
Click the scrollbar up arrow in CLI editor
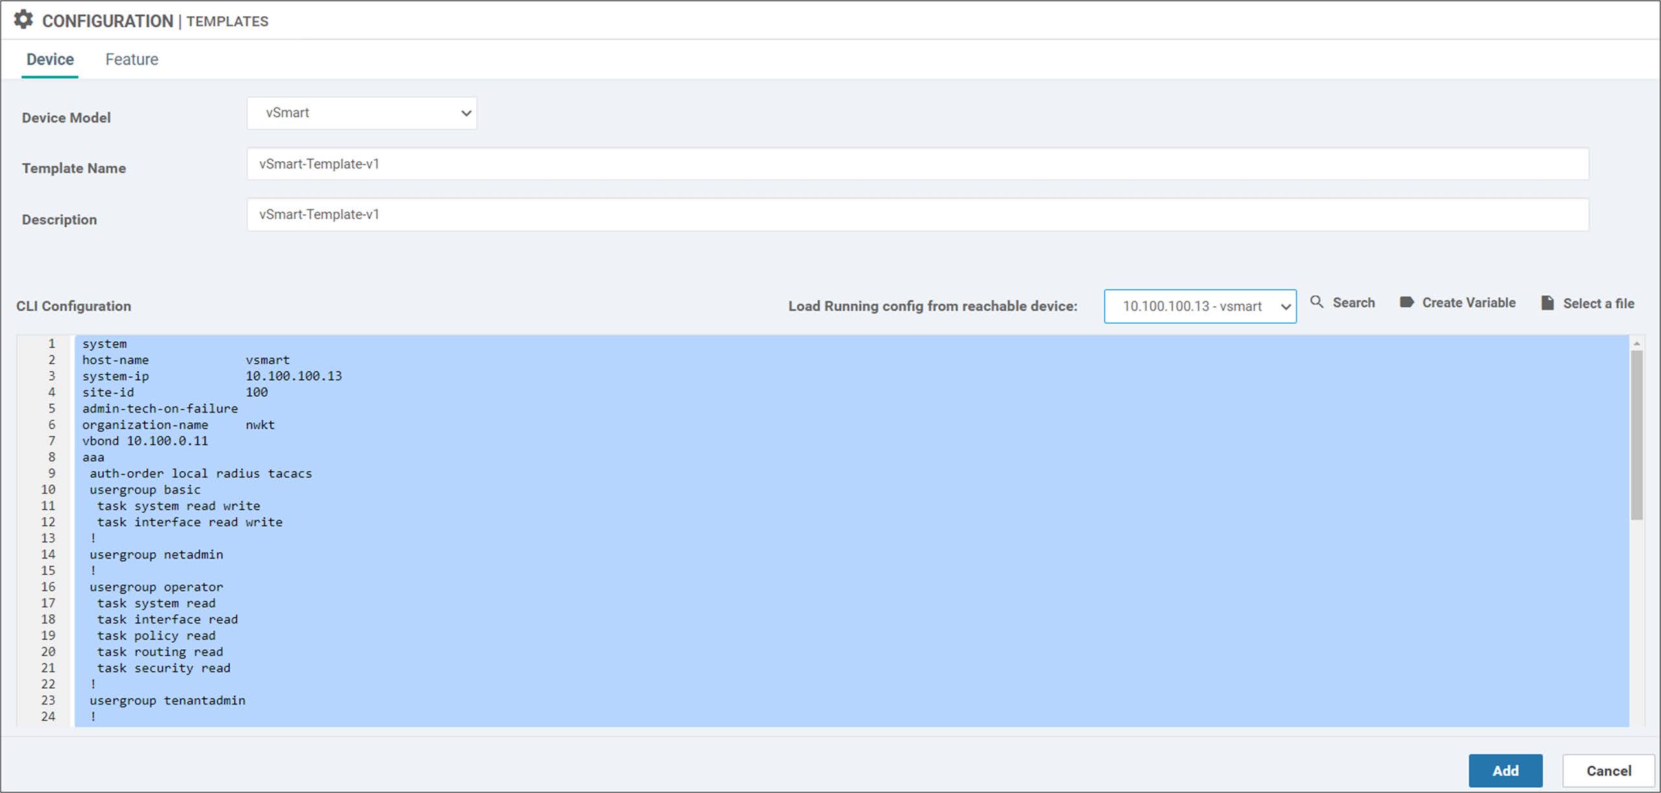click(x=1637, y=343)
